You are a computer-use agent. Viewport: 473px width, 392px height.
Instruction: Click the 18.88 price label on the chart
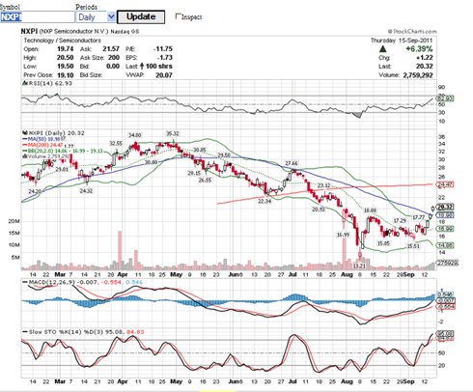(370, 210)
